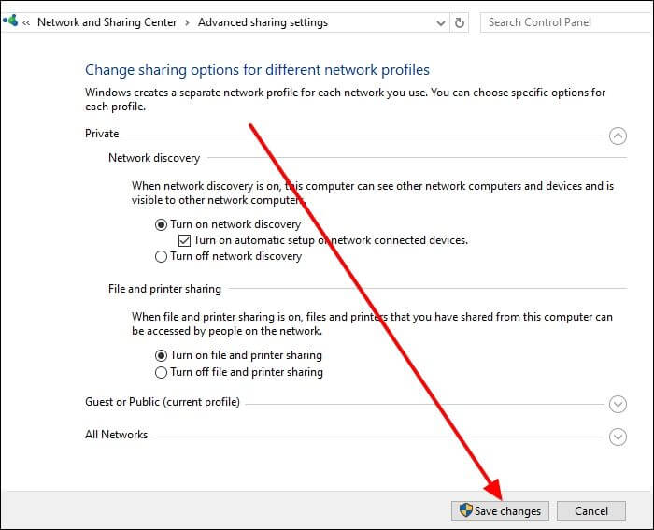Screen dimensions: 654x530
Task: Toggle automatic setup of network connected devices
Action: click(x=184, y=240)
